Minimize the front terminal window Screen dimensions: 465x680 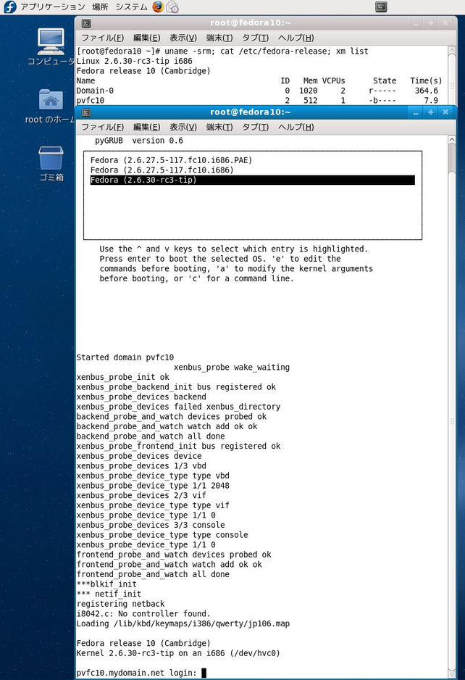pos(416,112)
